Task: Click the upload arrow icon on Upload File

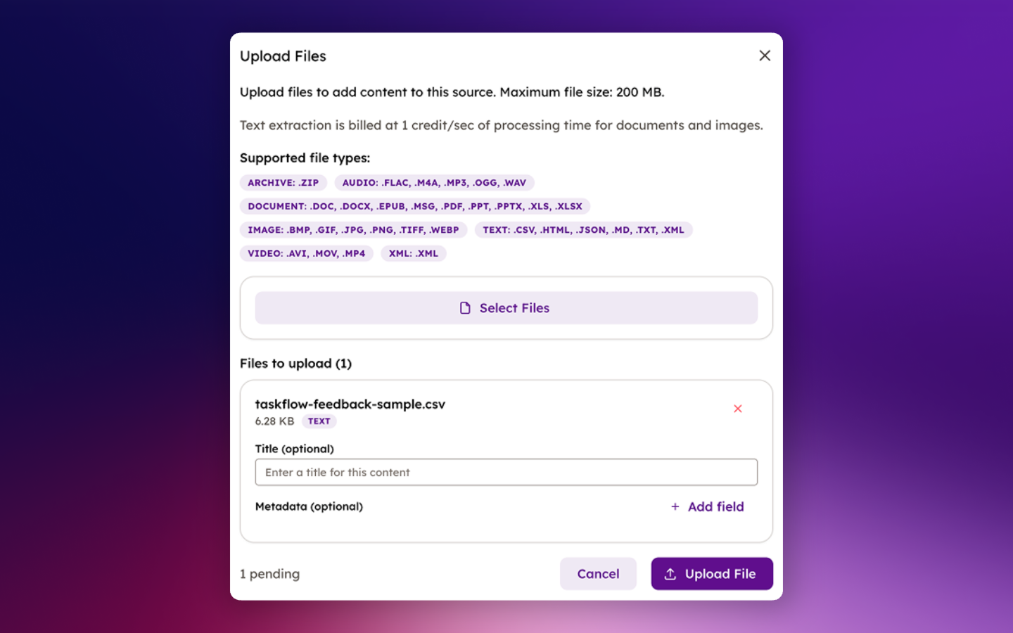Action: (671, 573)
